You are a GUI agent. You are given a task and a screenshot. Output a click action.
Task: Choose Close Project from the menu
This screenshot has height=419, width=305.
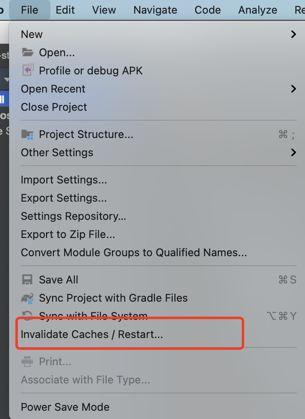click(x=54, y=107)
